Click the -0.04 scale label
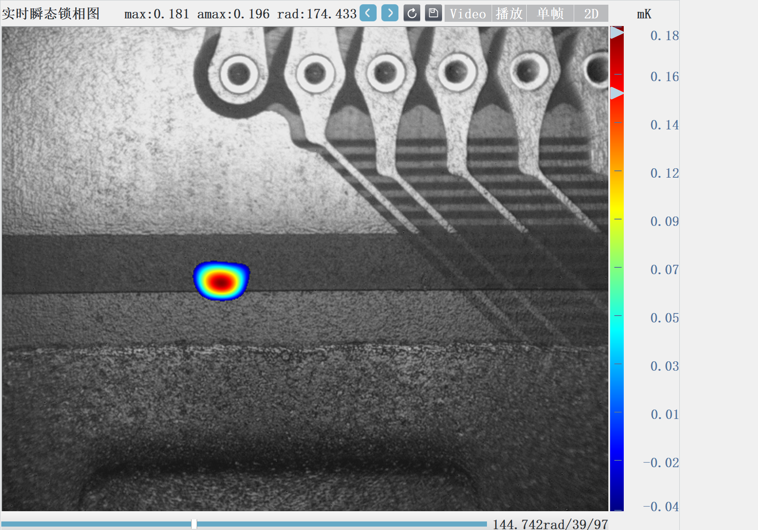The image size is (758, 530). pos(661,507)
